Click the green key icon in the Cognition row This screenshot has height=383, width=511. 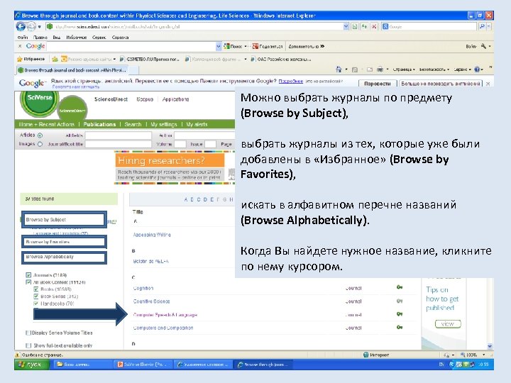(400, 287)
